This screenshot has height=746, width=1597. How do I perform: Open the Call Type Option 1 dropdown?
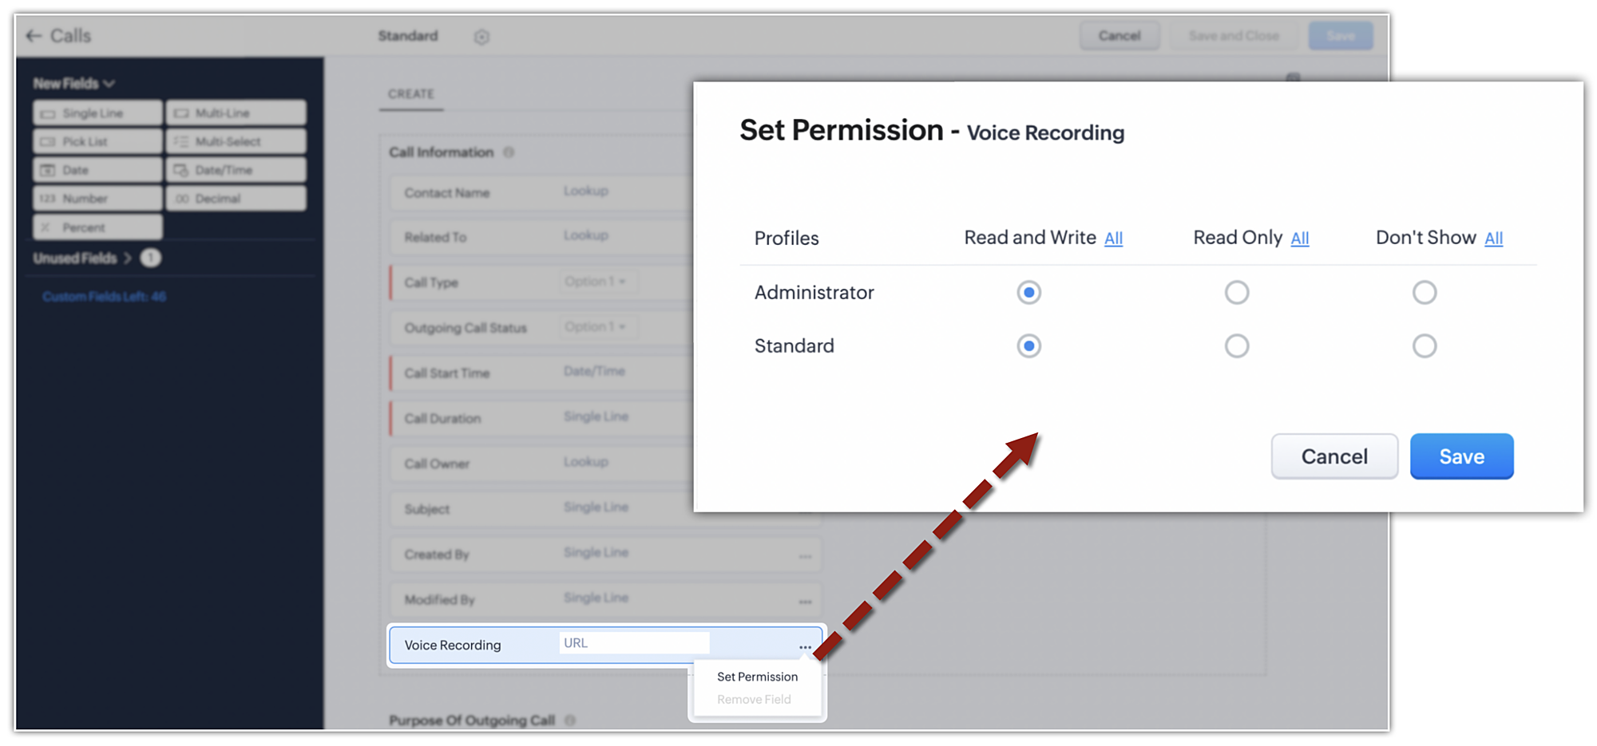point(595,282)
